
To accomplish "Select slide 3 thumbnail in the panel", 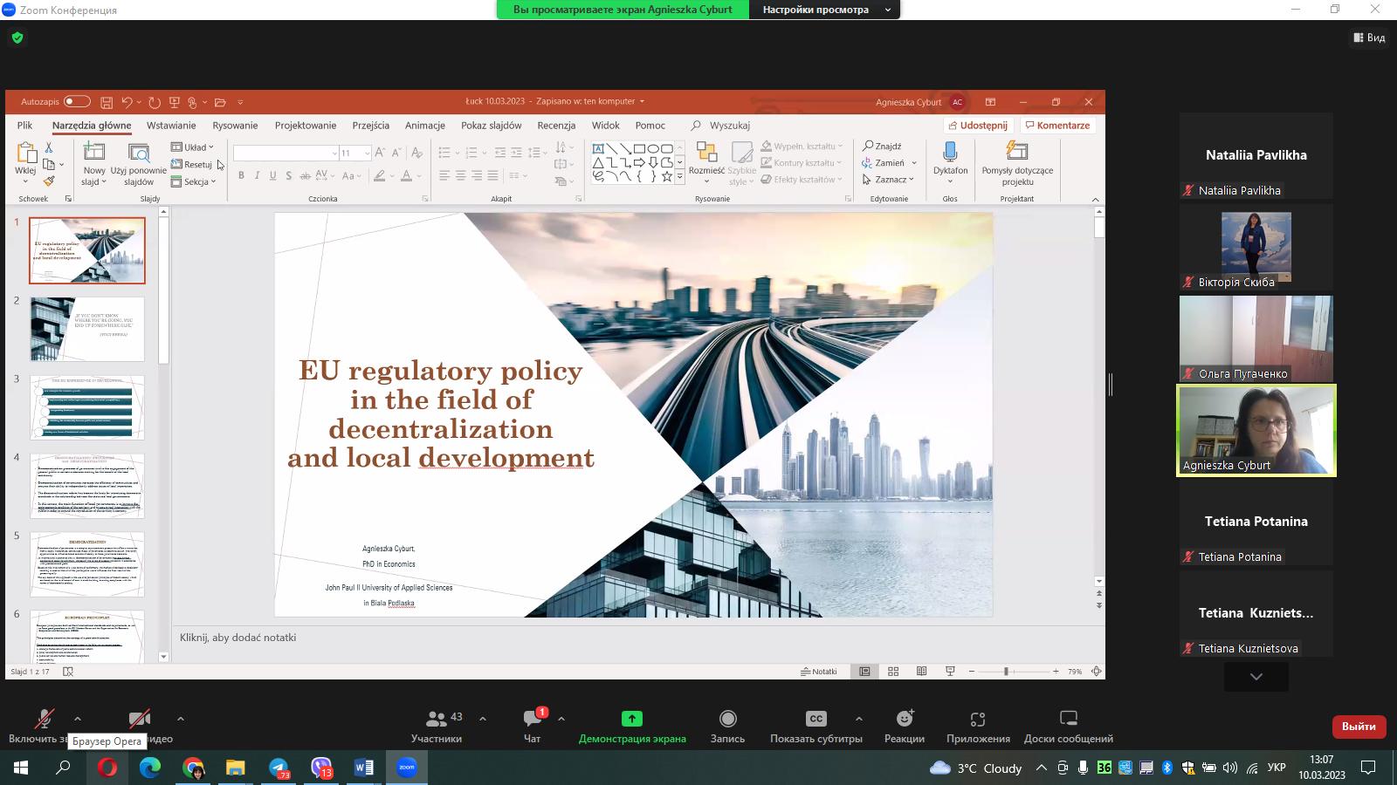I will (87, 408).
